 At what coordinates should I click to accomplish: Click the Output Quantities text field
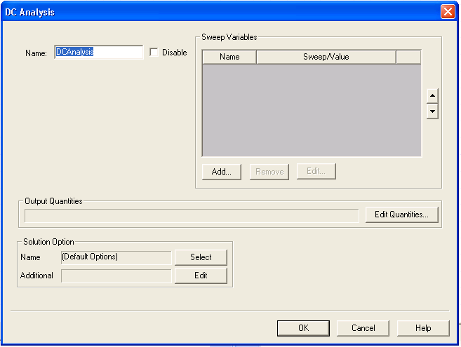point(192,215)
